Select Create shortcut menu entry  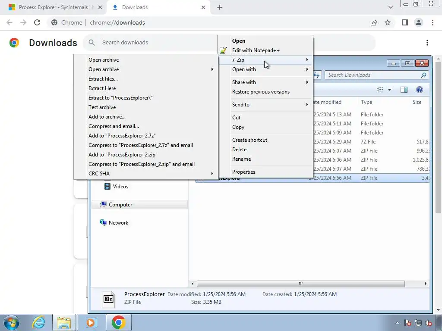click(x=265, y=140)
